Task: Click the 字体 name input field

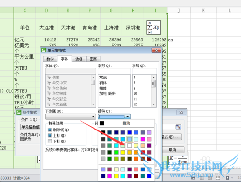Action: pos(71,71)
